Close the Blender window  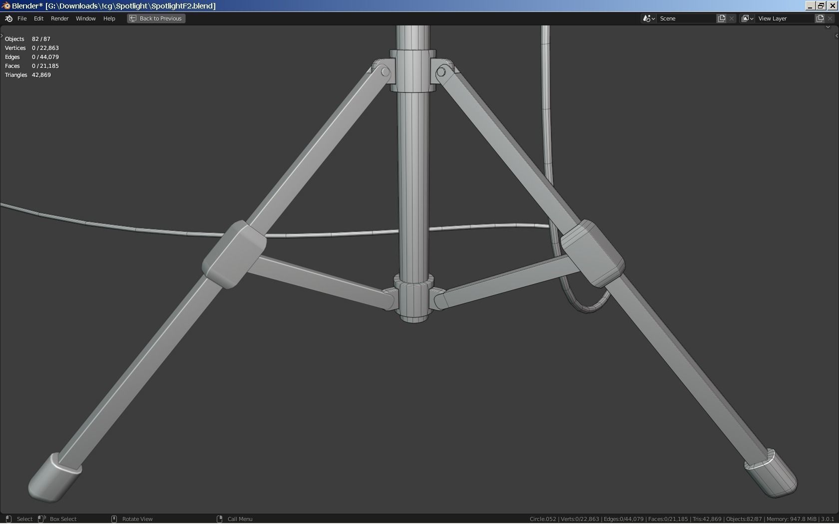point(832,6)
